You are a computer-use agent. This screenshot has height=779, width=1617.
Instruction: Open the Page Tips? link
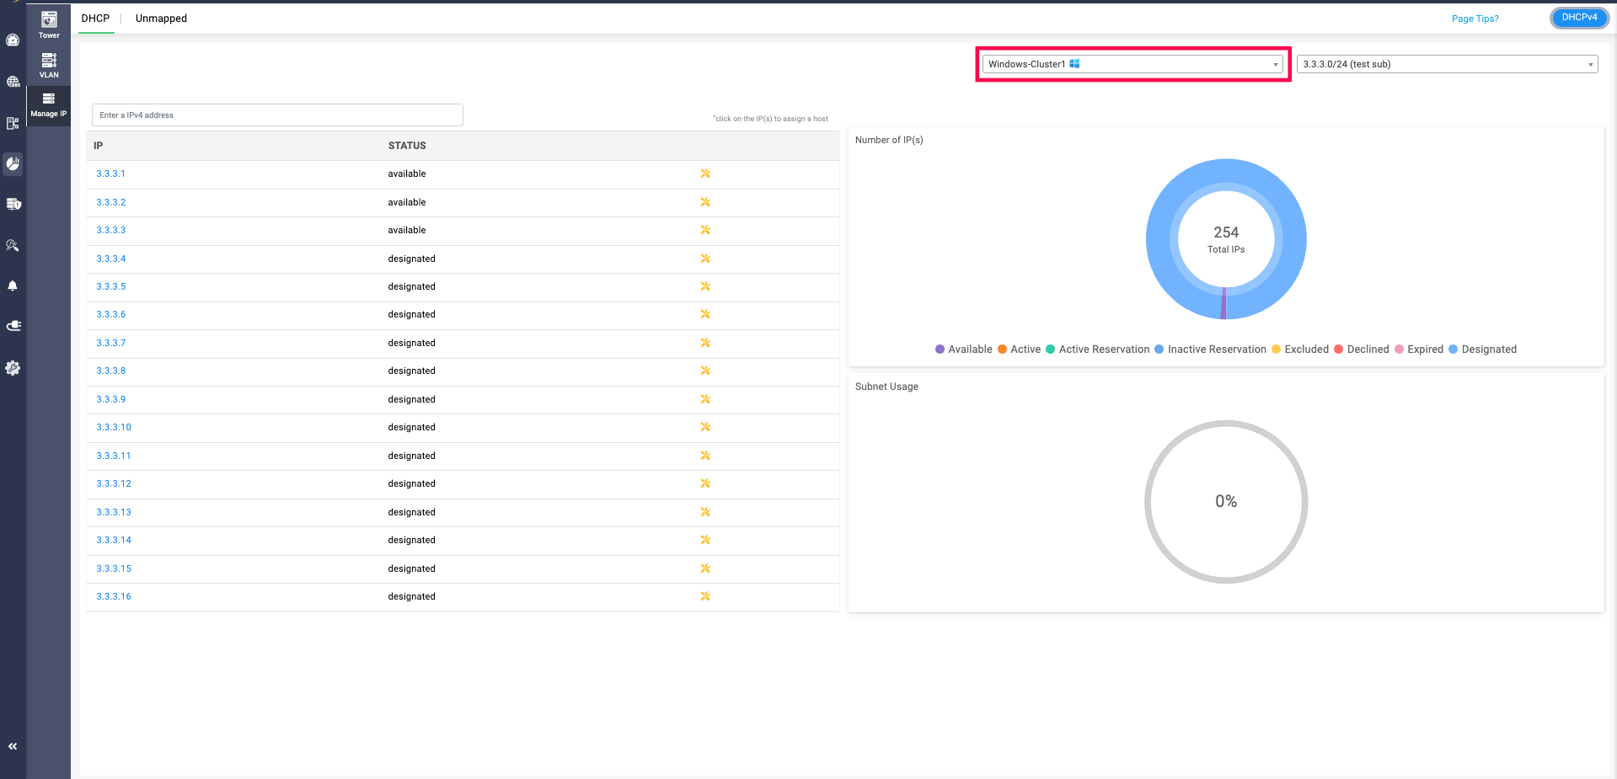click(1475, 19)
